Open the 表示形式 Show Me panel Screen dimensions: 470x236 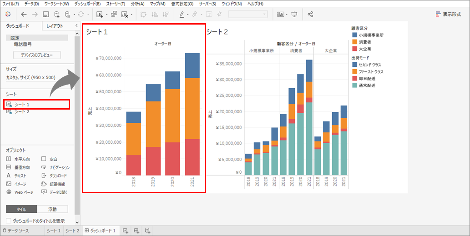click(x=449, y=14)
